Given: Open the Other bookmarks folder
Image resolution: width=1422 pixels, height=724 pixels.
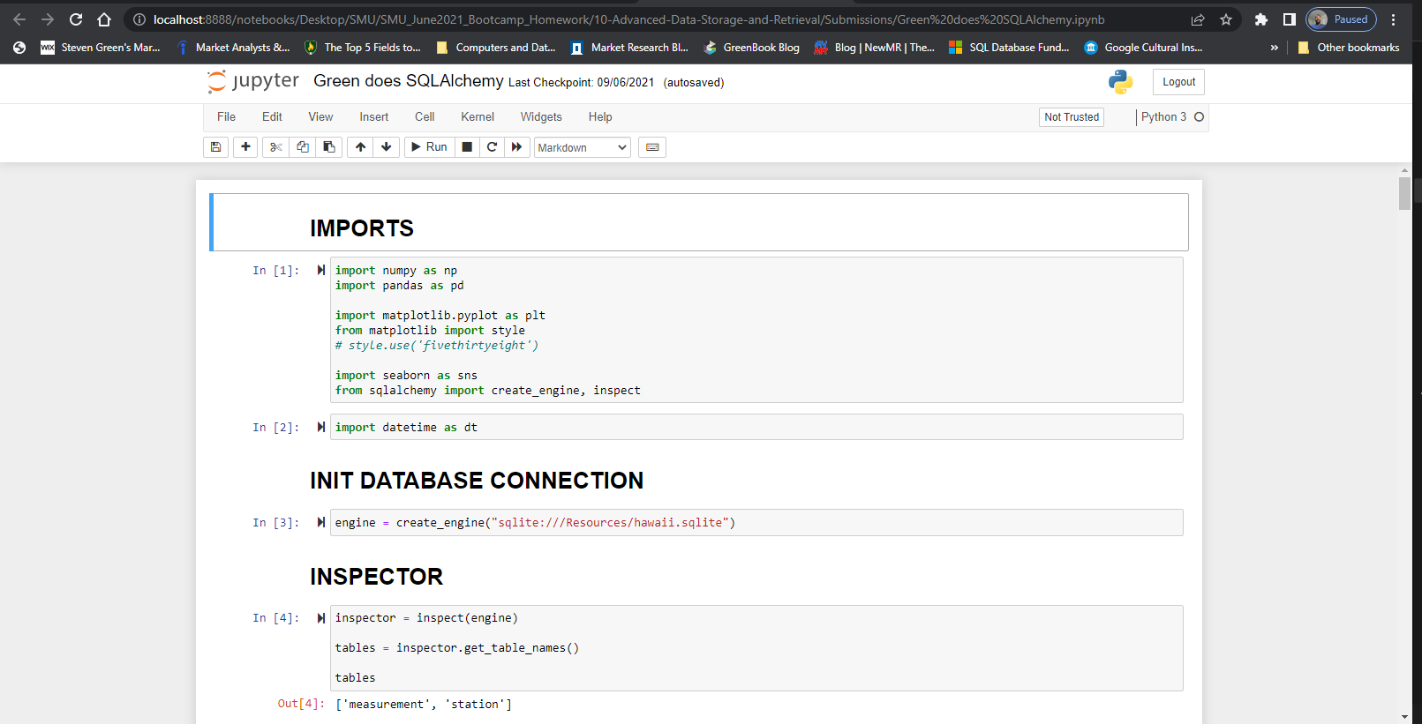Looking at the screenshot, I should [1348, 48].
